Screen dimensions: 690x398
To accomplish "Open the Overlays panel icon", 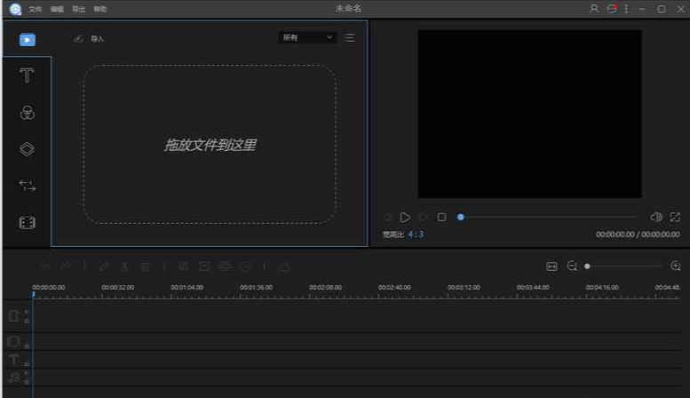I will point(27,149).
